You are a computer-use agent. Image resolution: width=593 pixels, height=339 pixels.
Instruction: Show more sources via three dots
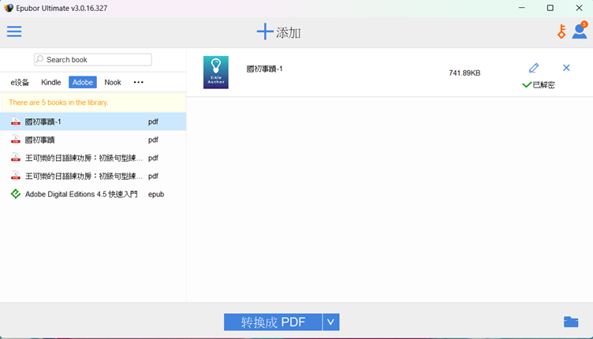click(x=139, y=82)
